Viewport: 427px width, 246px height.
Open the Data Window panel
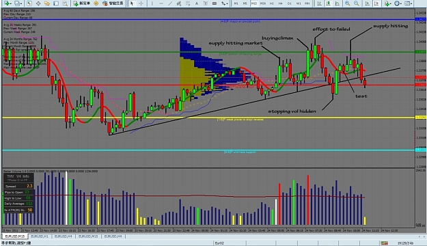[x=38, y=3]
